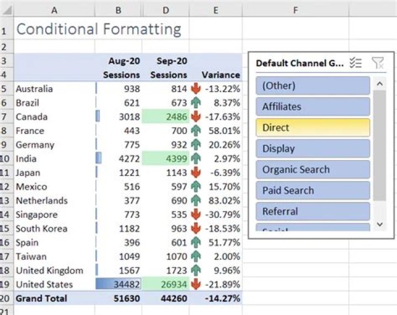Toggle multi-select in the slicer header
Screen dimensions: 397x315
coord(356,63)
